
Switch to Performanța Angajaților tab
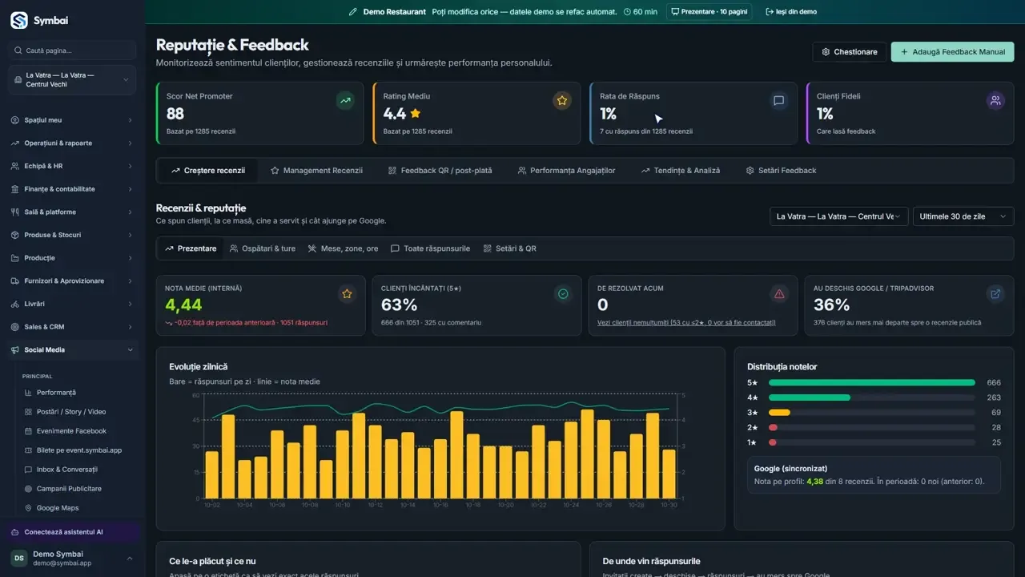coord(566,171)
